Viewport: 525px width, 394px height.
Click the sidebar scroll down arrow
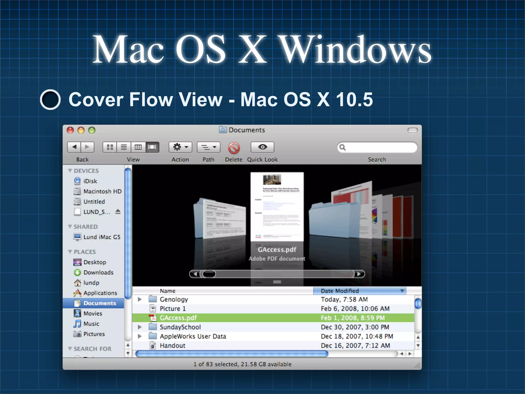[x=128, y=353]
